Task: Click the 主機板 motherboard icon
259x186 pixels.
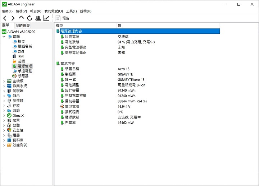Action: [9, 81]
